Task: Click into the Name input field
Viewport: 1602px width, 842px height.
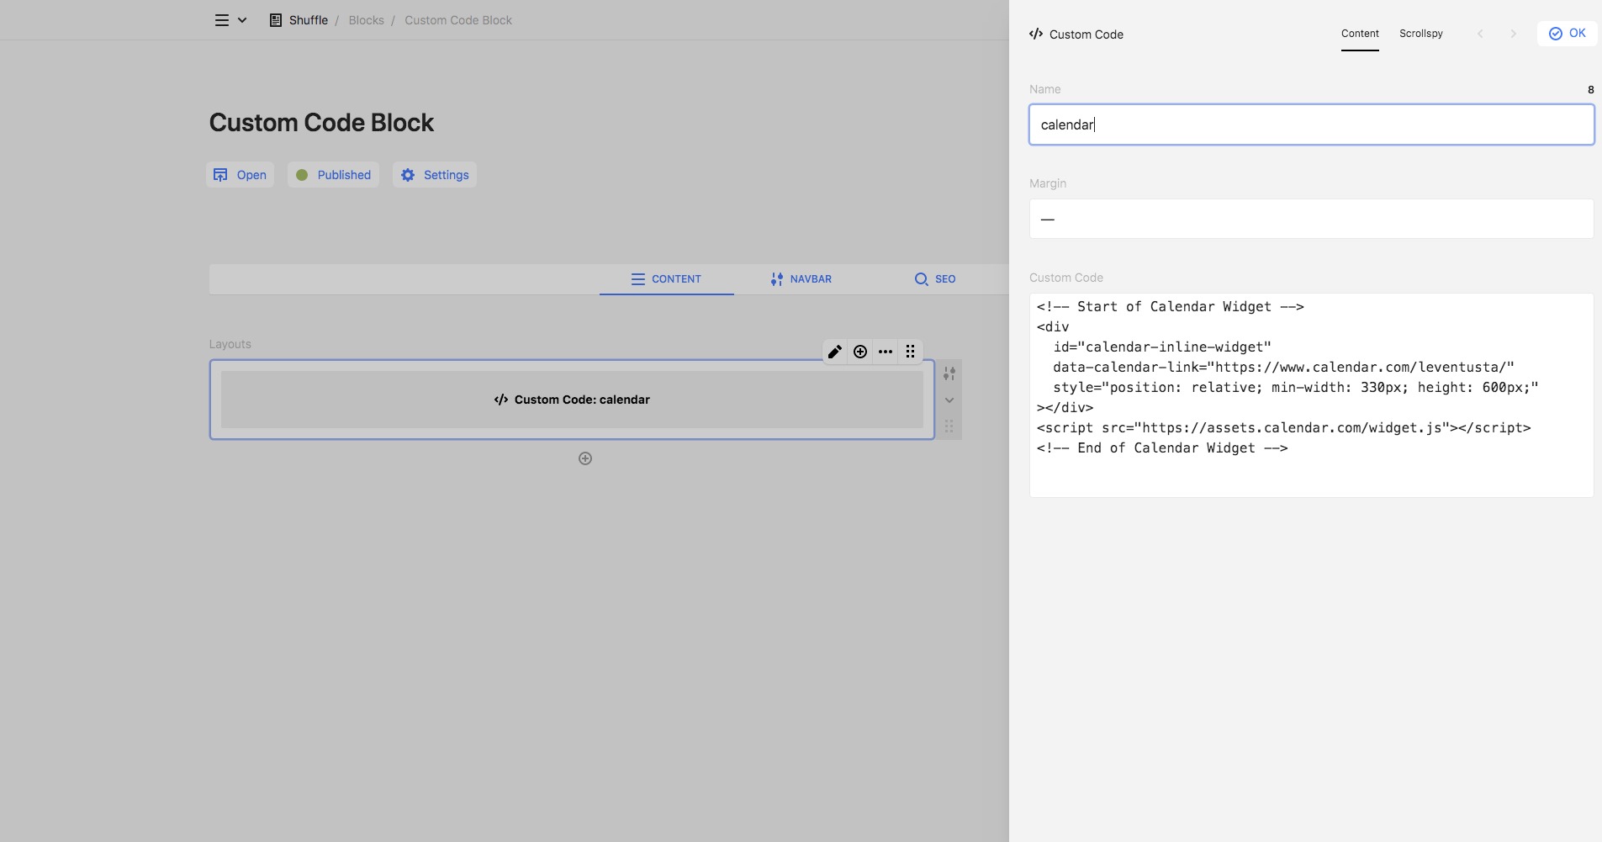Action: [x=1310, y=124]
